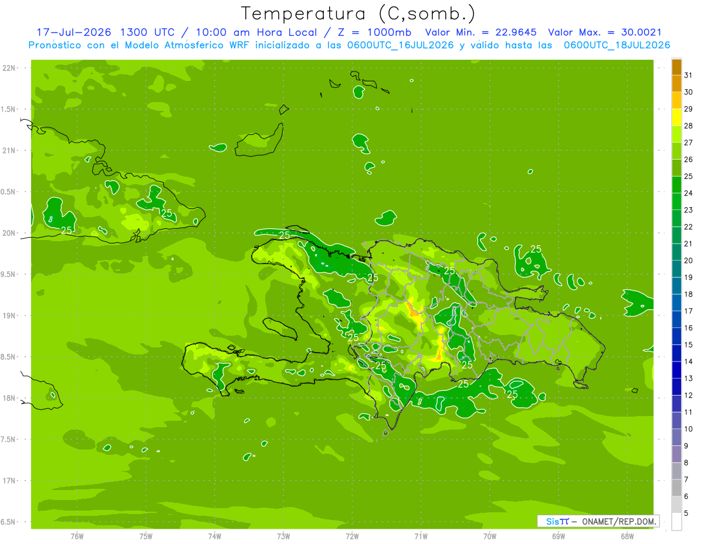This screenshot has width=704, height=544.
Task: Click the '20N' latitude axis label
Action: click(x=10, y=233)
